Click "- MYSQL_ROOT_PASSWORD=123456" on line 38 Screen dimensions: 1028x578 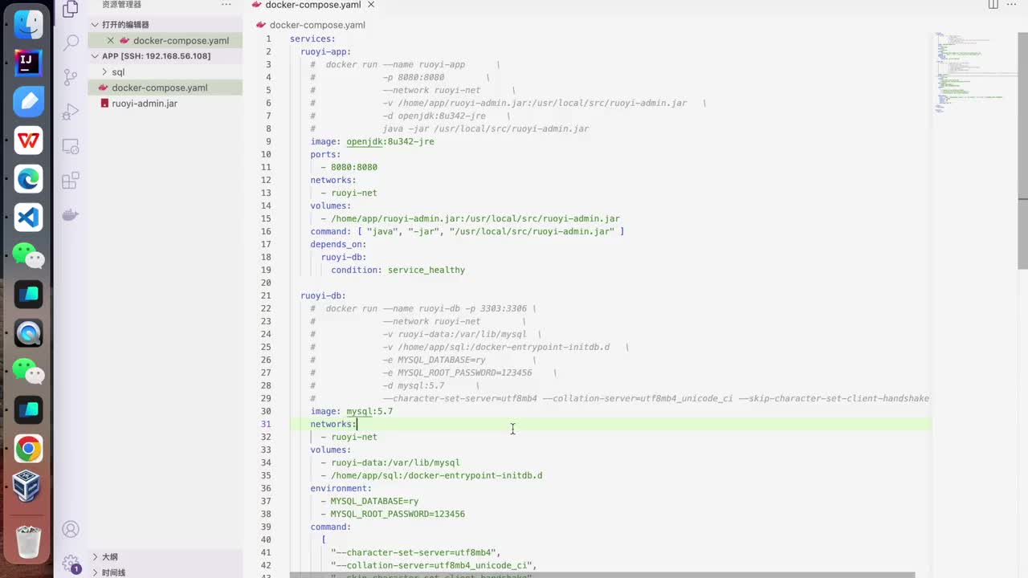(x=393, y=514)
